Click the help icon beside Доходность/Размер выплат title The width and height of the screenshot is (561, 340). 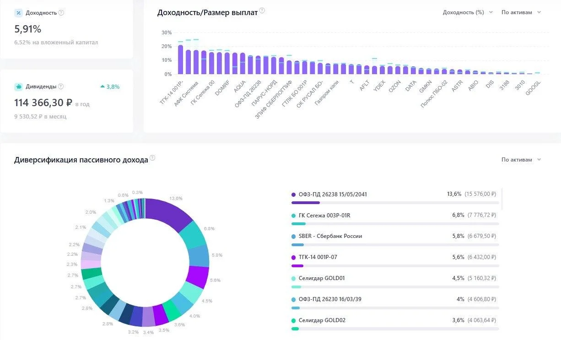pos(262,11)
